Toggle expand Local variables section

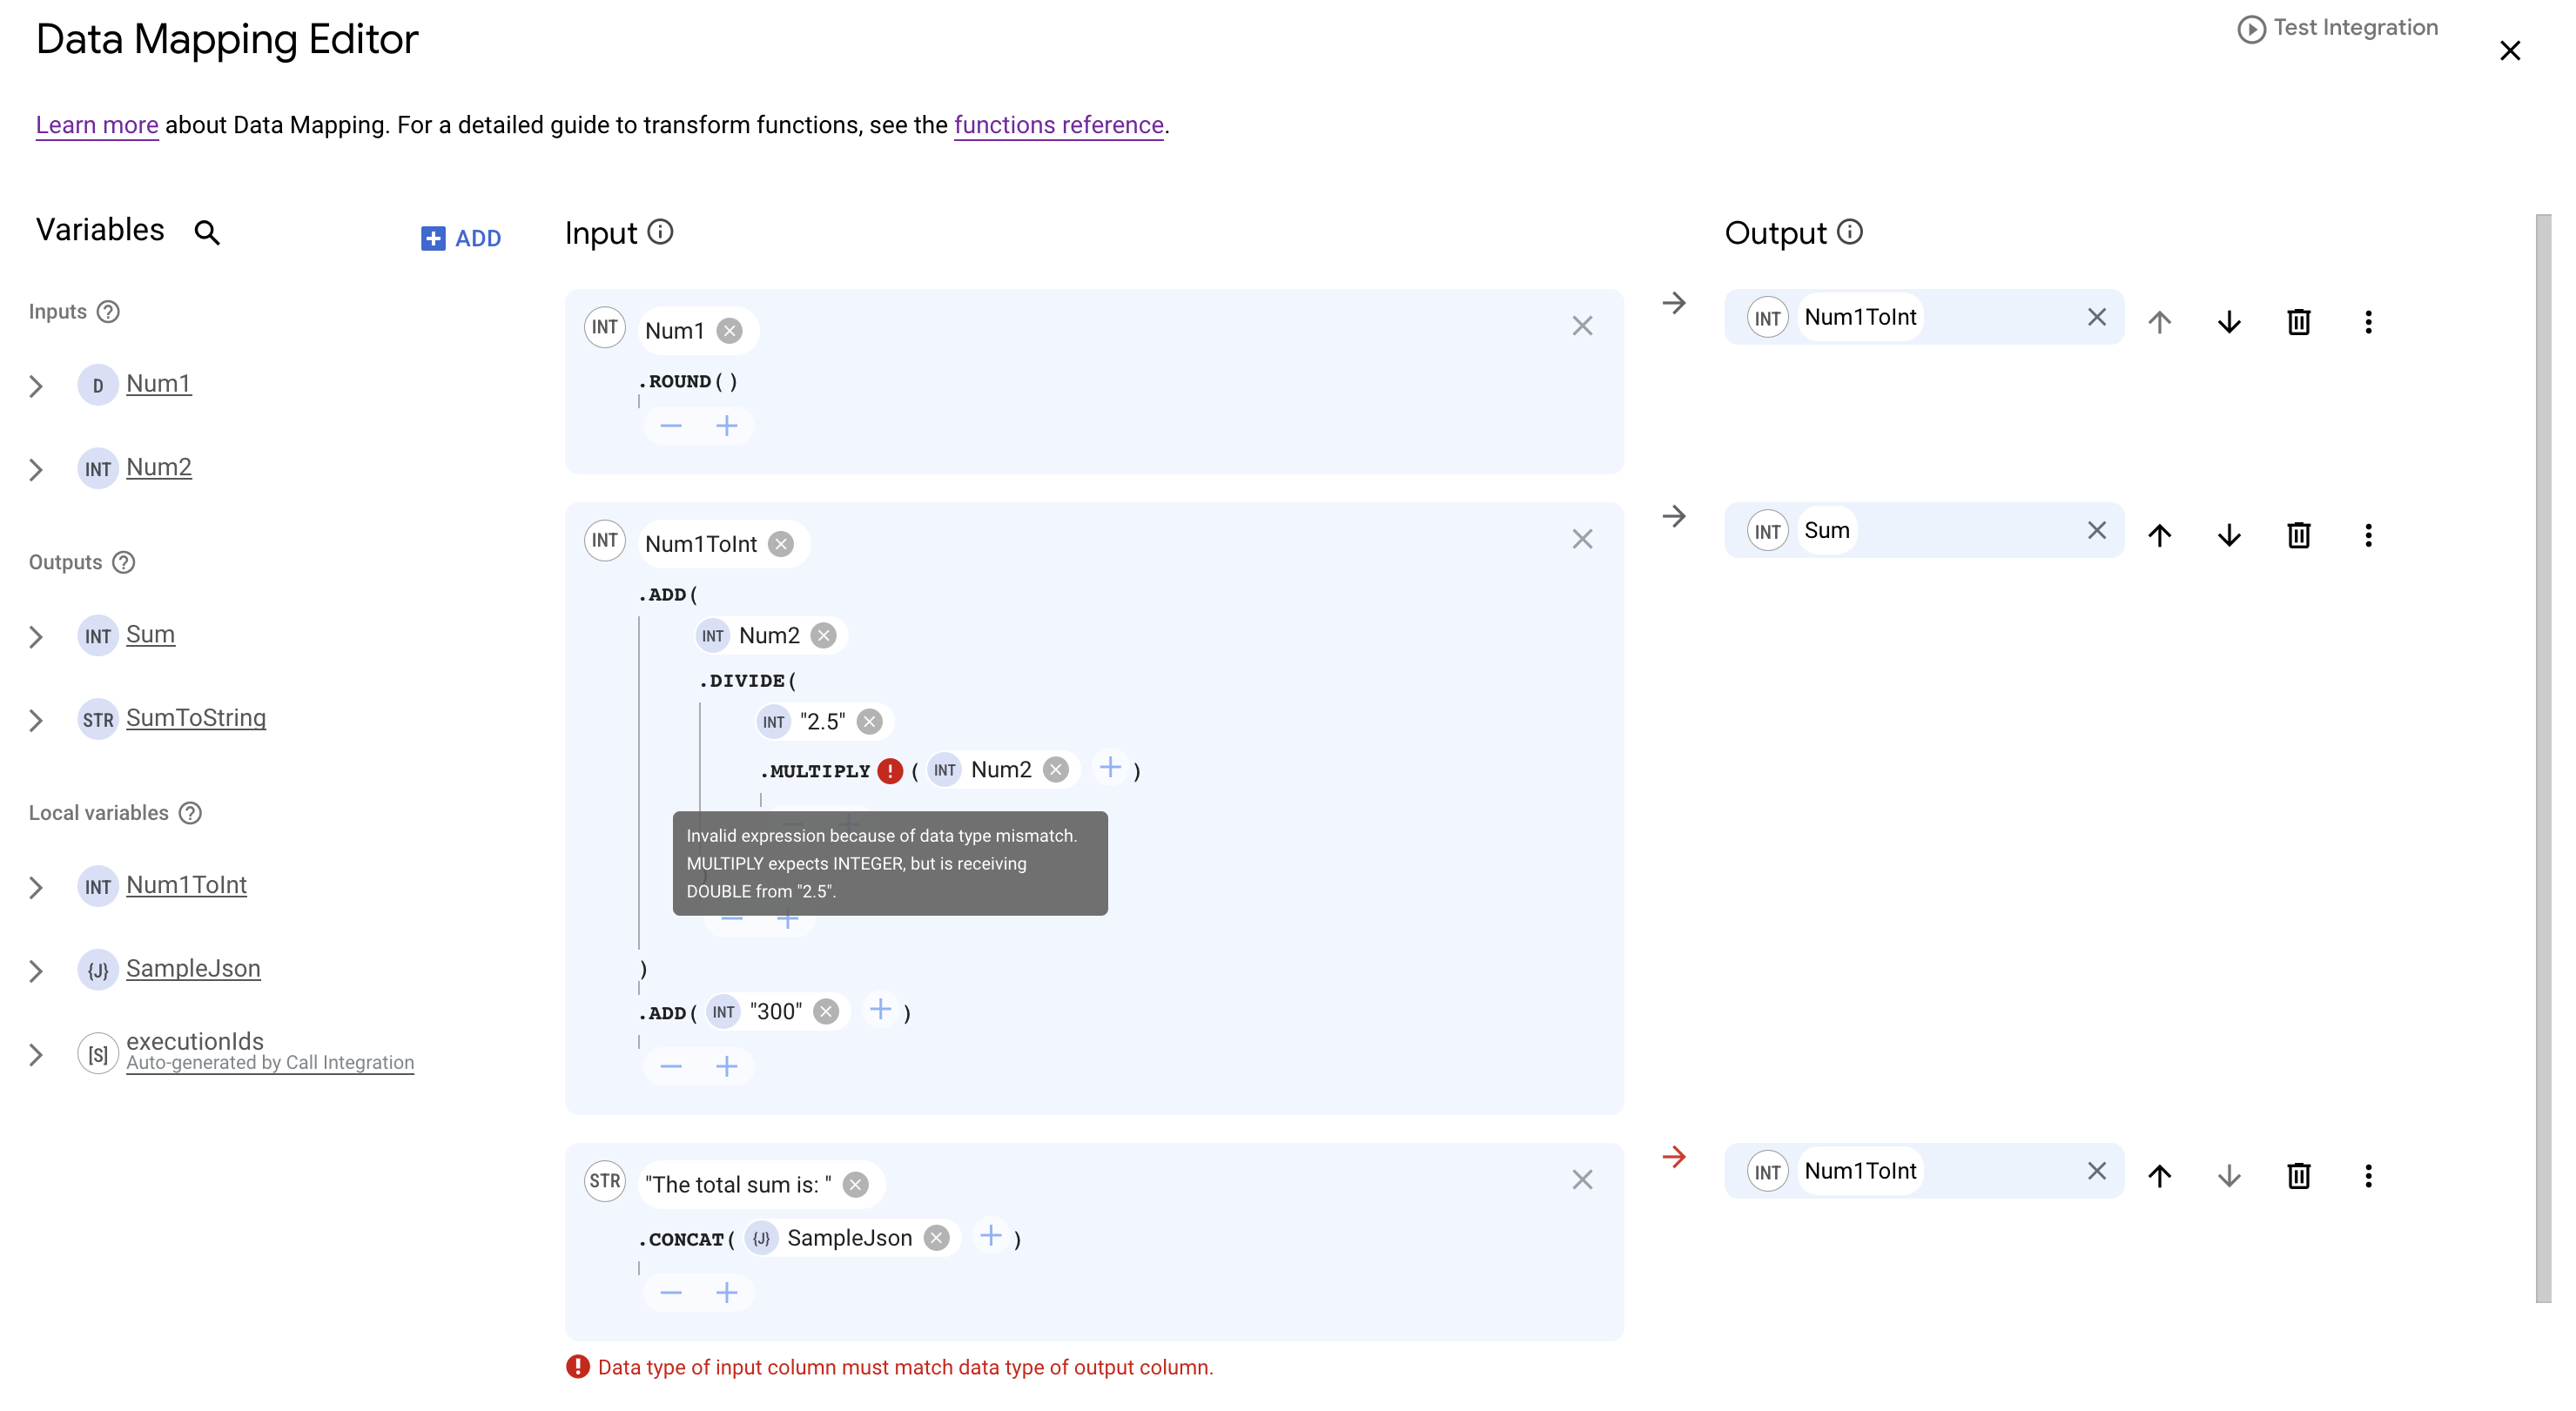pyautogui.click(x=99, y=811)
